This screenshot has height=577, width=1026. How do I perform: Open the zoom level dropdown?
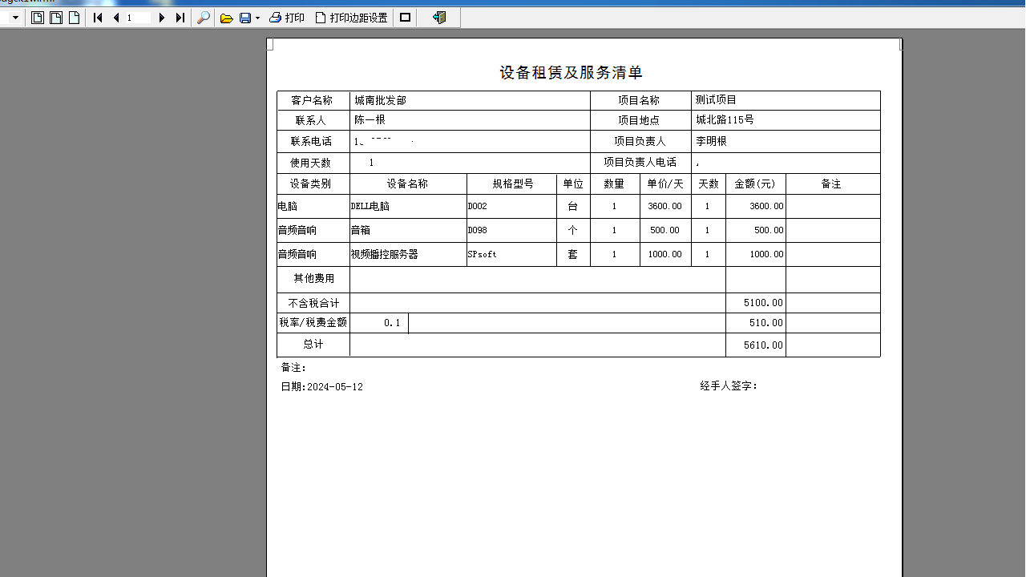14,18
